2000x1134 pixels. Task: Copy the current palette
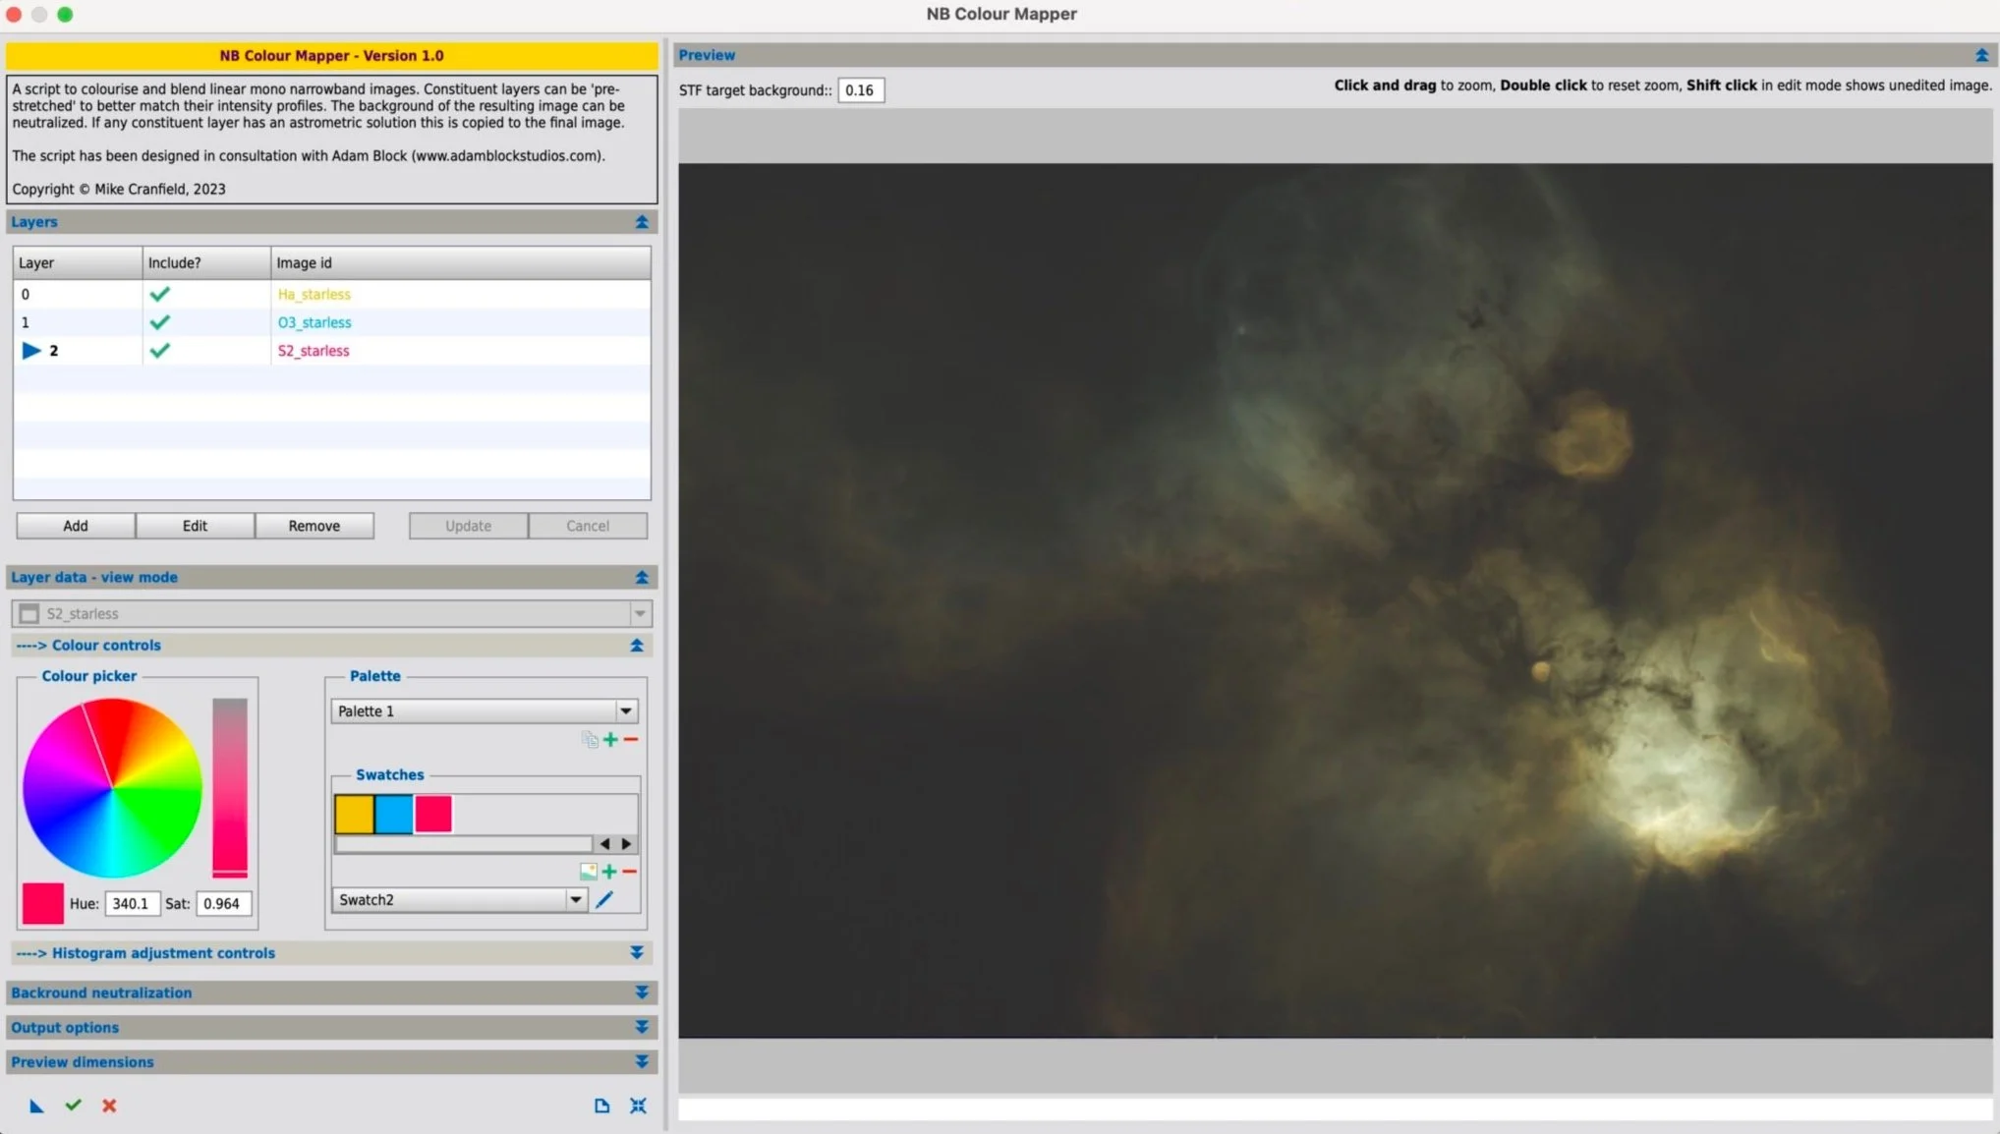(590, 740)
